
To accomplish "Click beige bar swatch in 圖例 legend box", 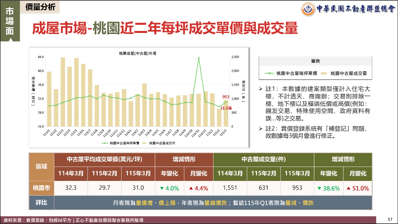I will pyautogui.click(x=324, y=73).
